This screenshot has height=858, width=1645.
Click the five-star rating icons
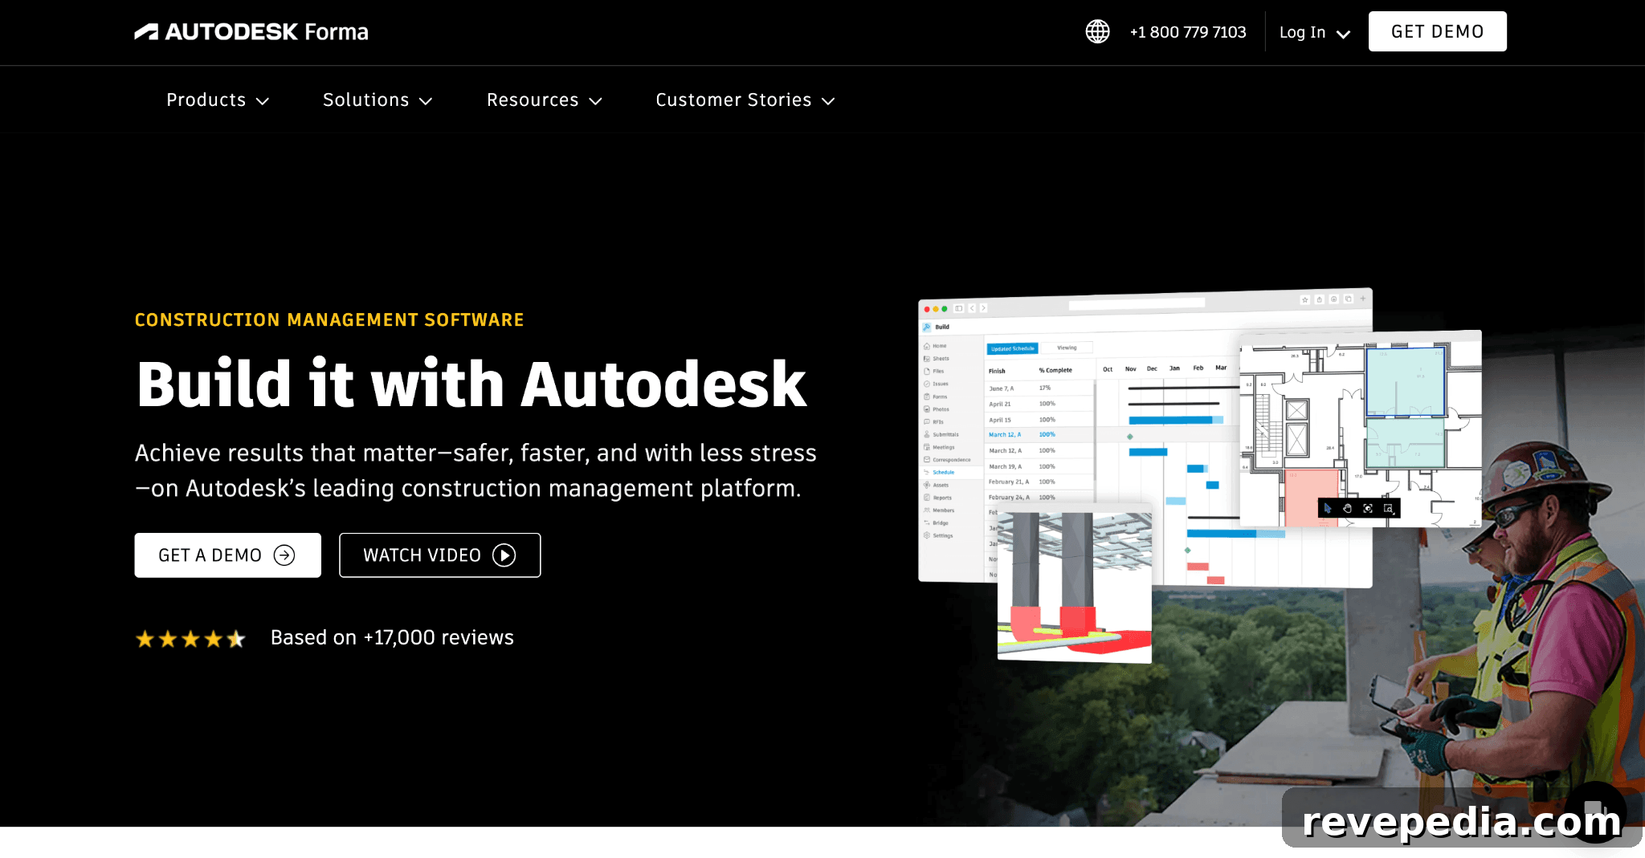click(190, 639)
